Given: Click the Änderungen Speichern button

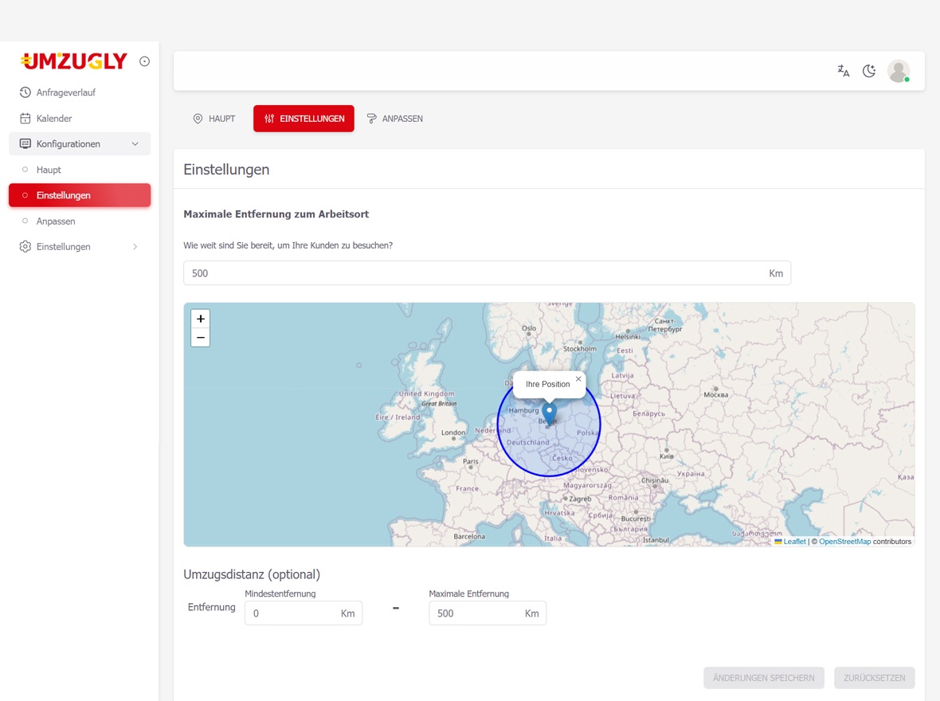Looking at the screenshot, I should pyautogui.click(x=763, y=678).
